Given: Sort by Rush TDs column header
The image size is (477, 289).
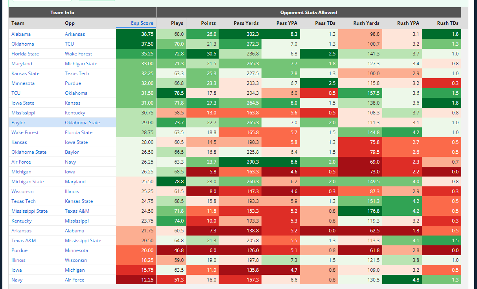Looking at the screenshot, I should click(441, 23).
